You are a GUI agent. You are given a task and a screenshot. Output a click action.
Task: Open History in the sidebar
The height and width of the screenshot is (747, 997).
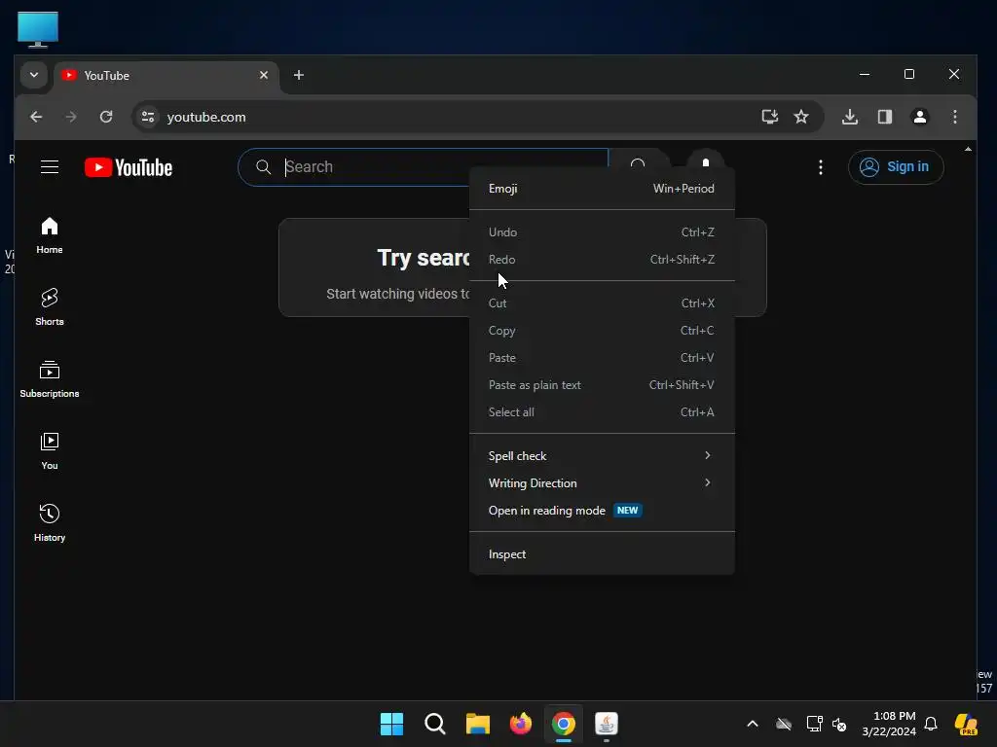point(50,522)
